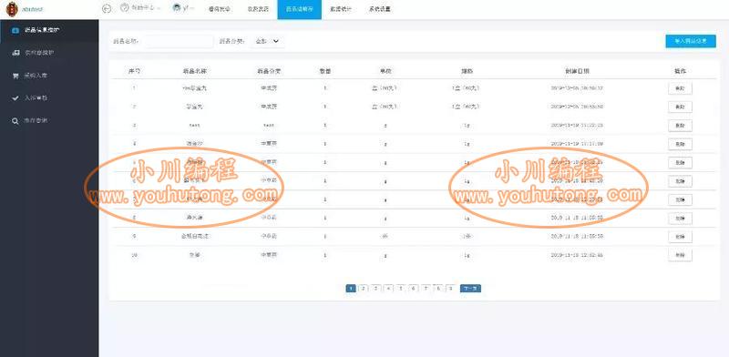The height and width of the screenshot is (357, 729).
Task: Expand the 药品分类 filter dropdown
Action: 267,41
